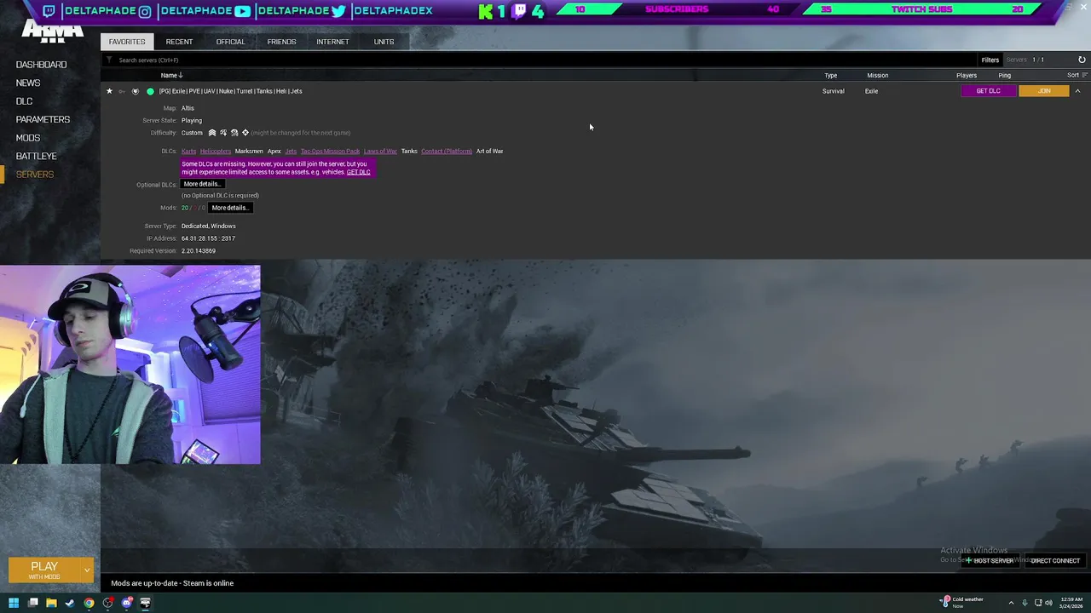Click the Apex DLC label
This screenshot has width=1091, height=613.
point(274,152)
